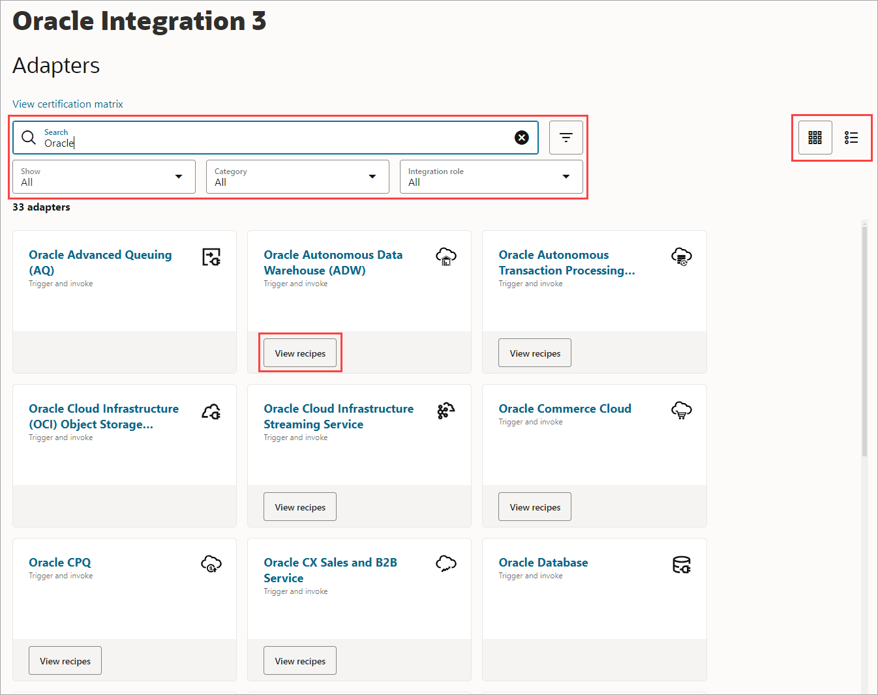Open Oracle Autonomous Transaction Processing link
The height and width of the screenshot is (695, 878).
[x=567, y=263]
